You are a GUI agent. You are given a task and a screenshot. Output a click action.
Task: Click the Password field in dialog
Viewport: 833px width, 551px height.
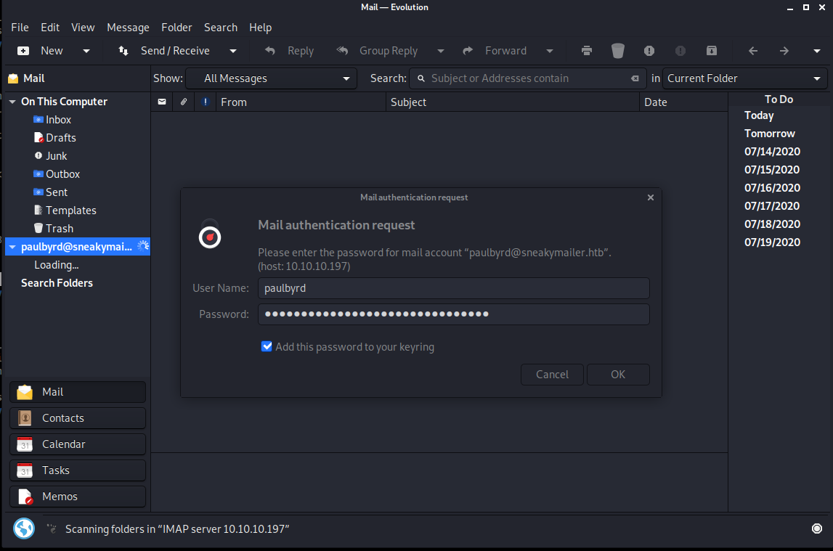click(x=454, y=314)
